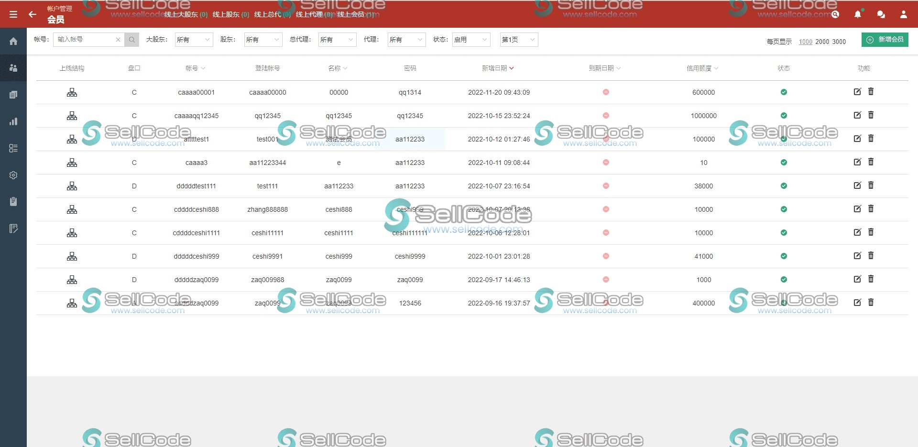The width and height of the screenshot is (918, 447).
Task: Open the settings gear in the sidebar
Action: tap(13, 175)
